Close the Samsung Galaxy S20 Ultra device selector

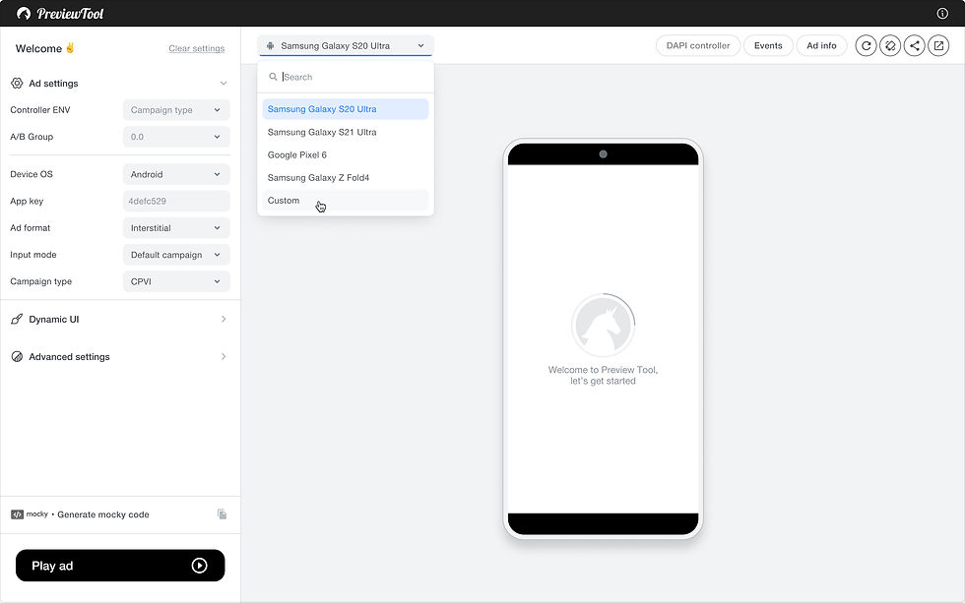click(x=346, y=45)
